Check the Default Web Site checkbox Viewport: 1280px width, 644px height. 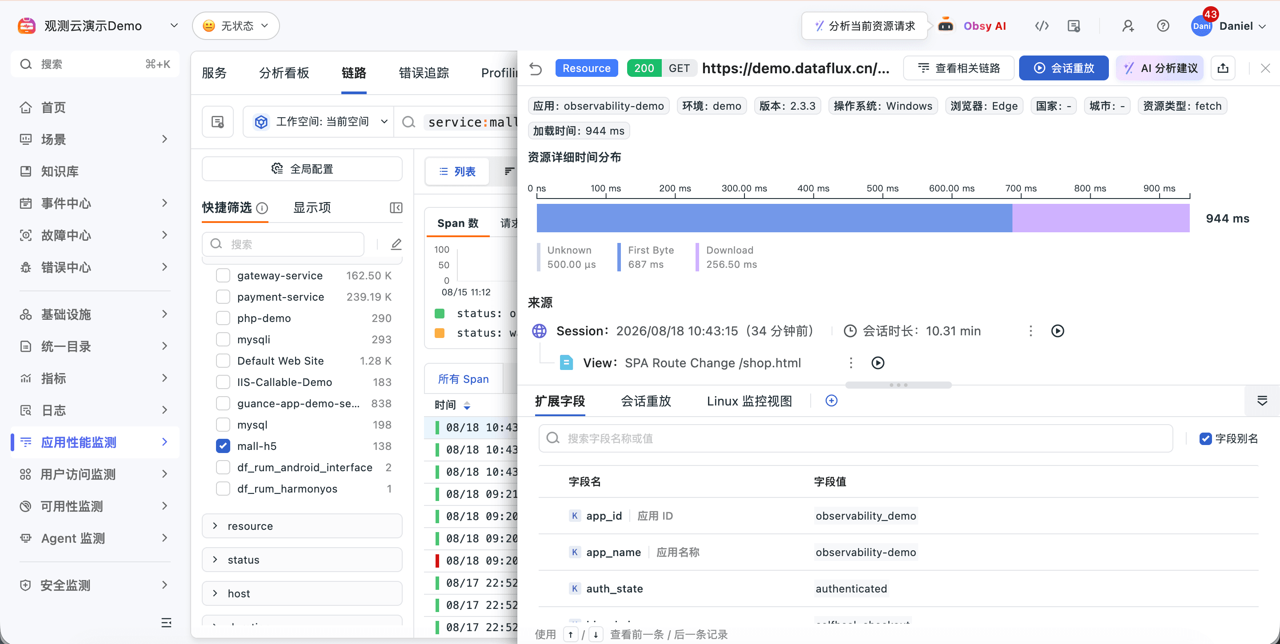tap(223, 361)
